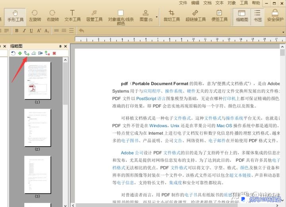286x207 pixels.
Task: Follow the 操作系统 link in first paragraph
Action: click(174, 91)
